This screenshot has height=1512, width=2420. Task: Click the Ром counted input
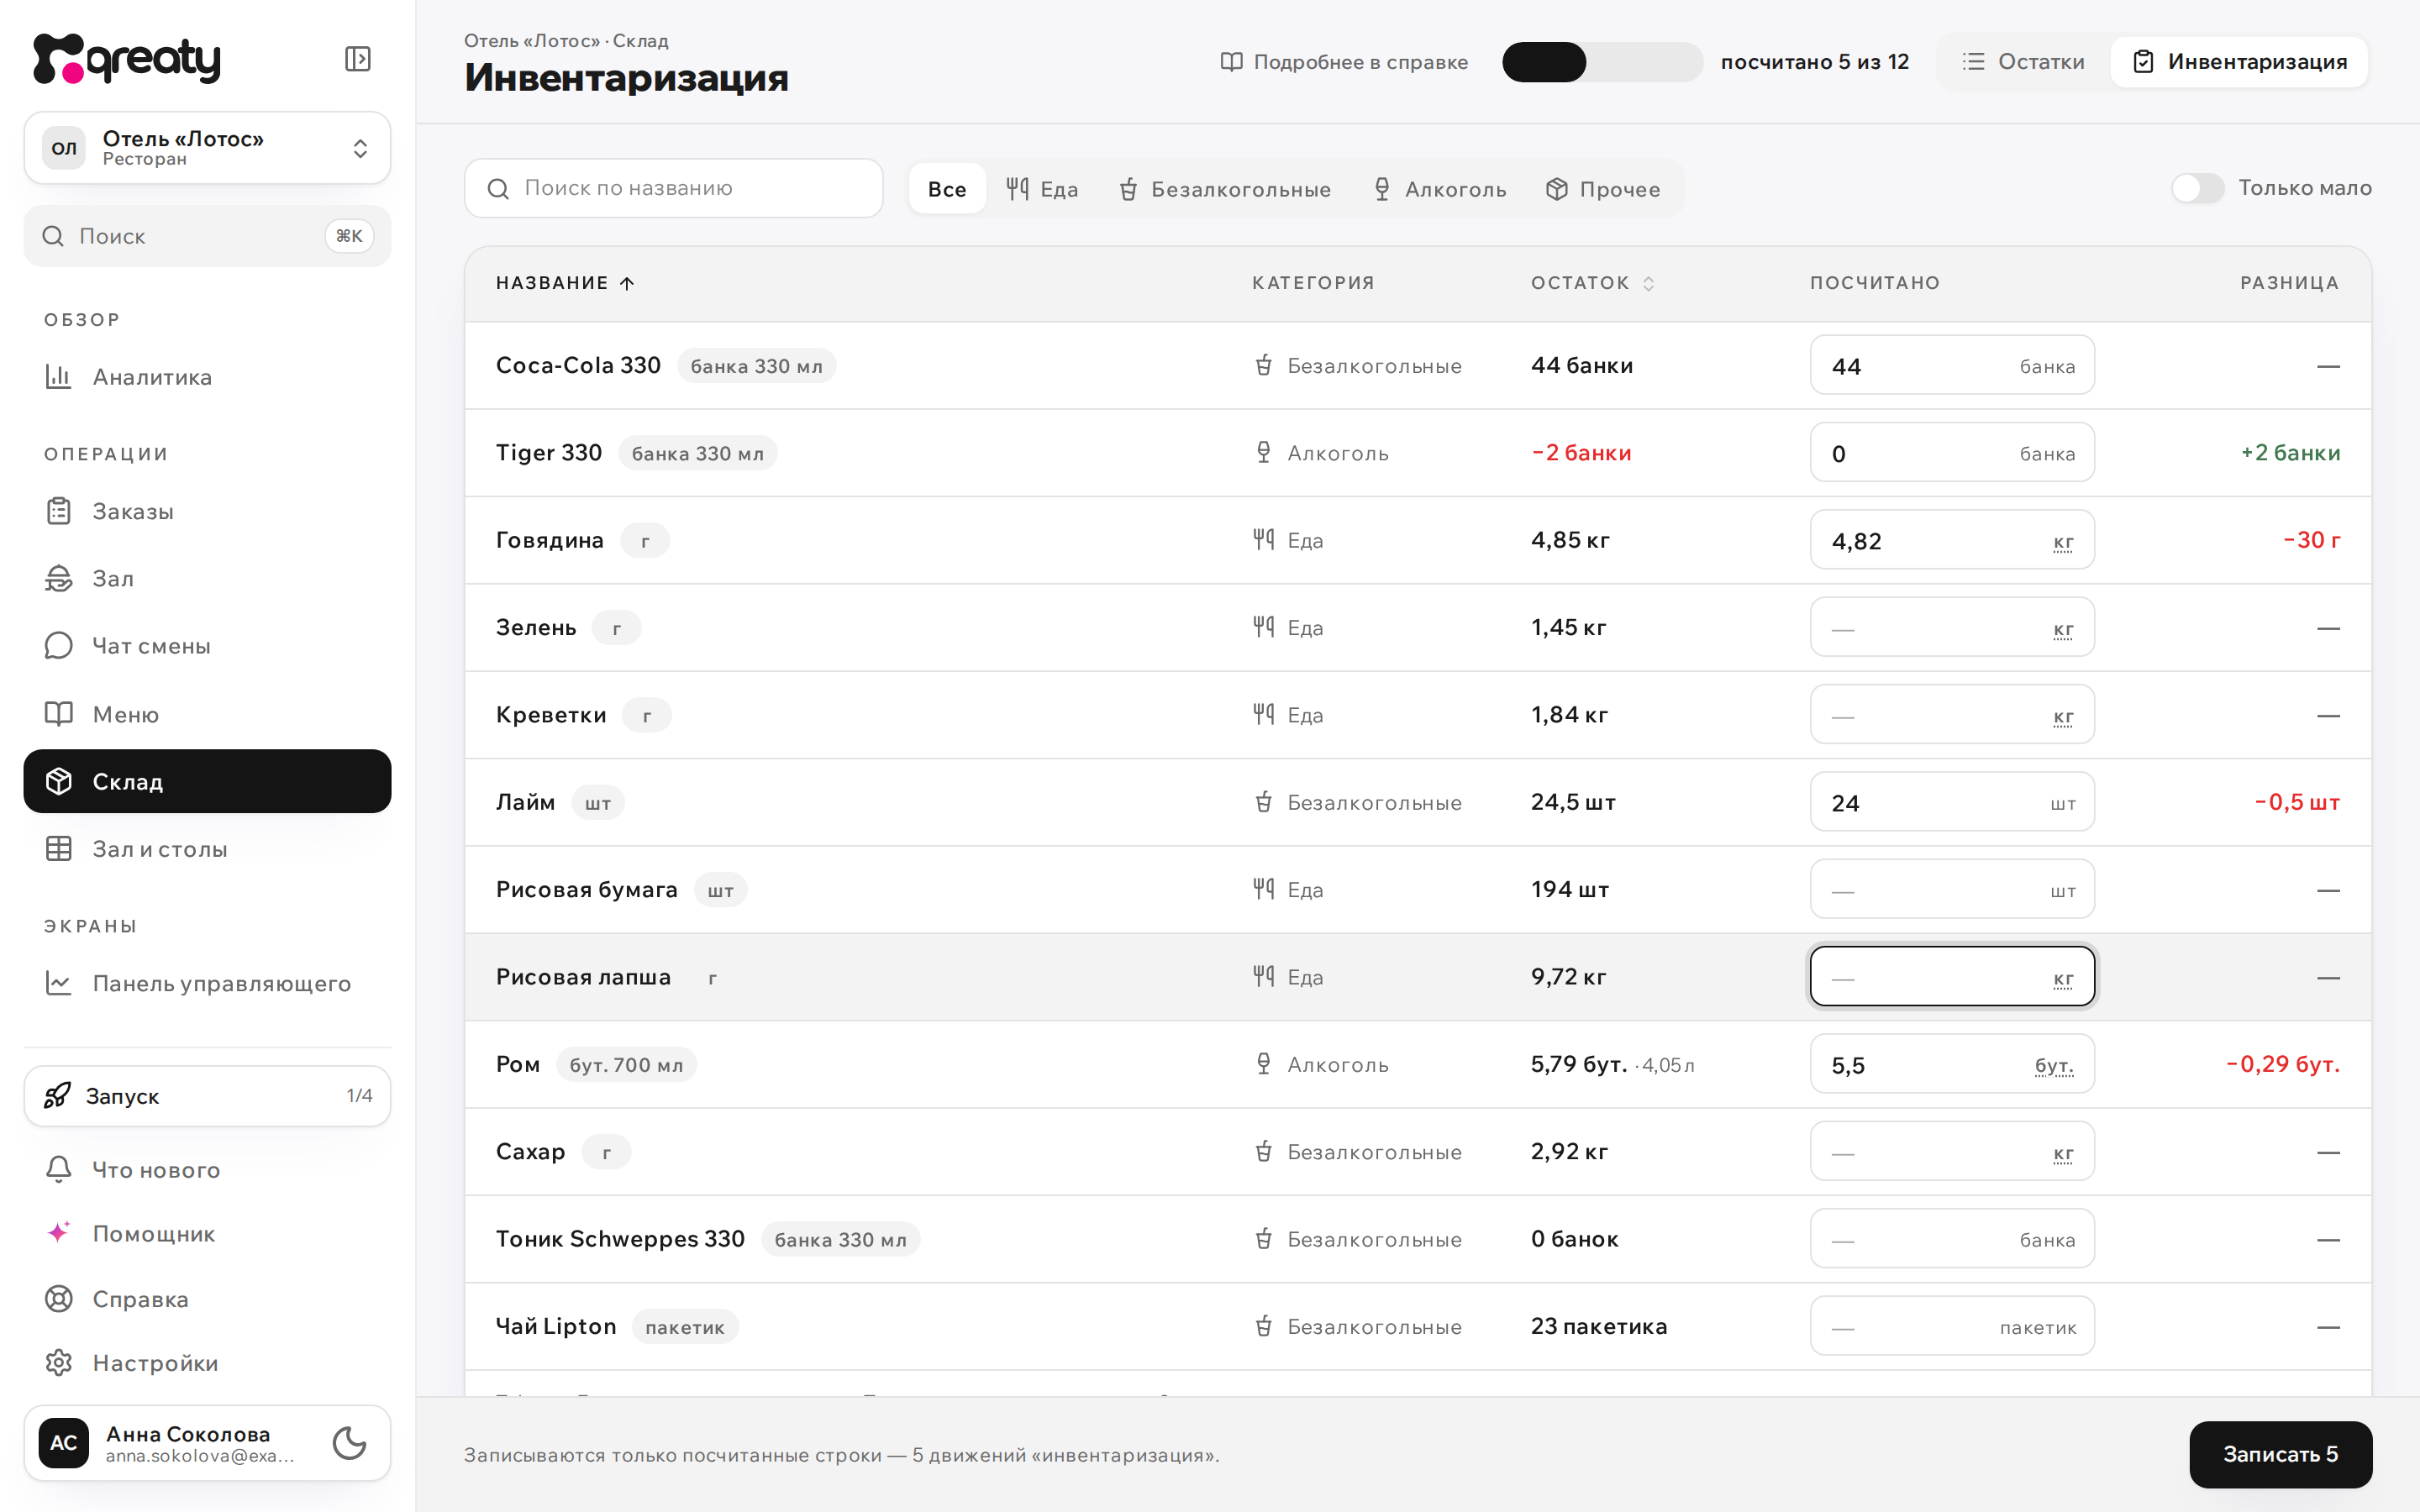(x=1952, y=1064)
